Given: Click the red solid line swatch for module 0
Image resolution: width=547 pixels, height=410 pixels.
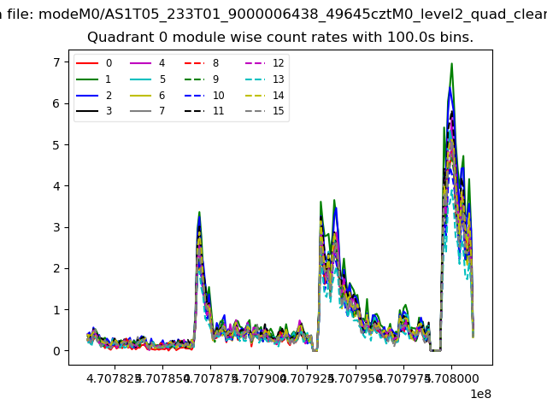Looking at the screenshot, I should (x=87, y=63).
